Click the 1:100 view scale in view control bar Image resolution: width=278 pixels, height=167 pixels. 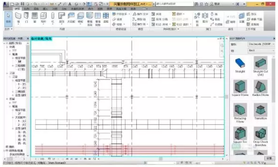click(x=39, y=159)
